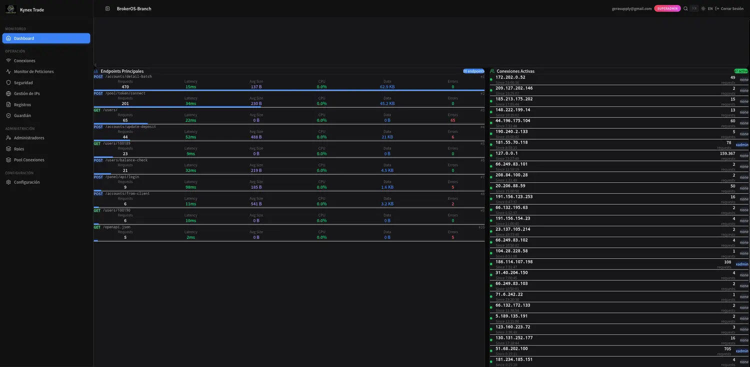Select the POST /accounts/update-deposit endpoint
The height and width of the screenshot is (367, 750).
pos(289,133)
